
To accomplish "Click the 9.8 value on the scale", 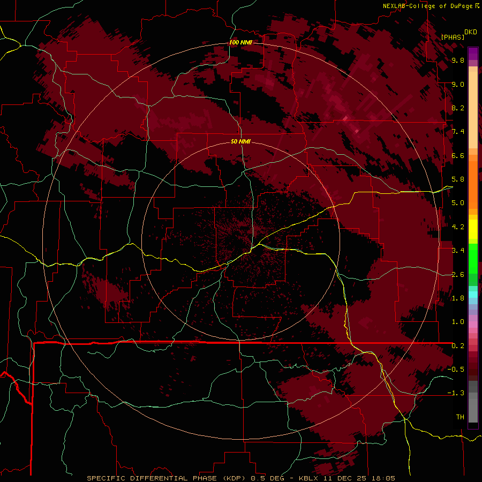I will (x=458, y=60).
